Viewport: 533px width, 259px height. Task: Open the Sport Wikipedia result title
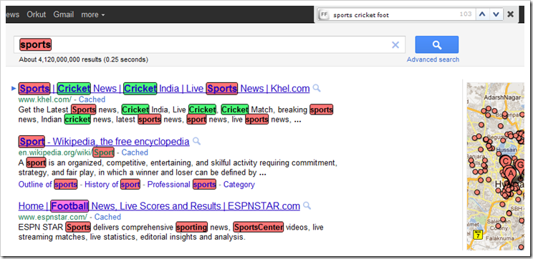coord(104,142)
